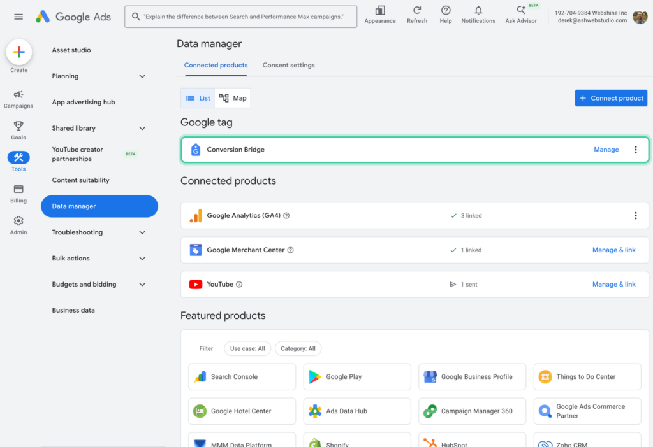Screen dimensions: 653x447
Task: Switch to Map view
Action: [x=233, y=98]
